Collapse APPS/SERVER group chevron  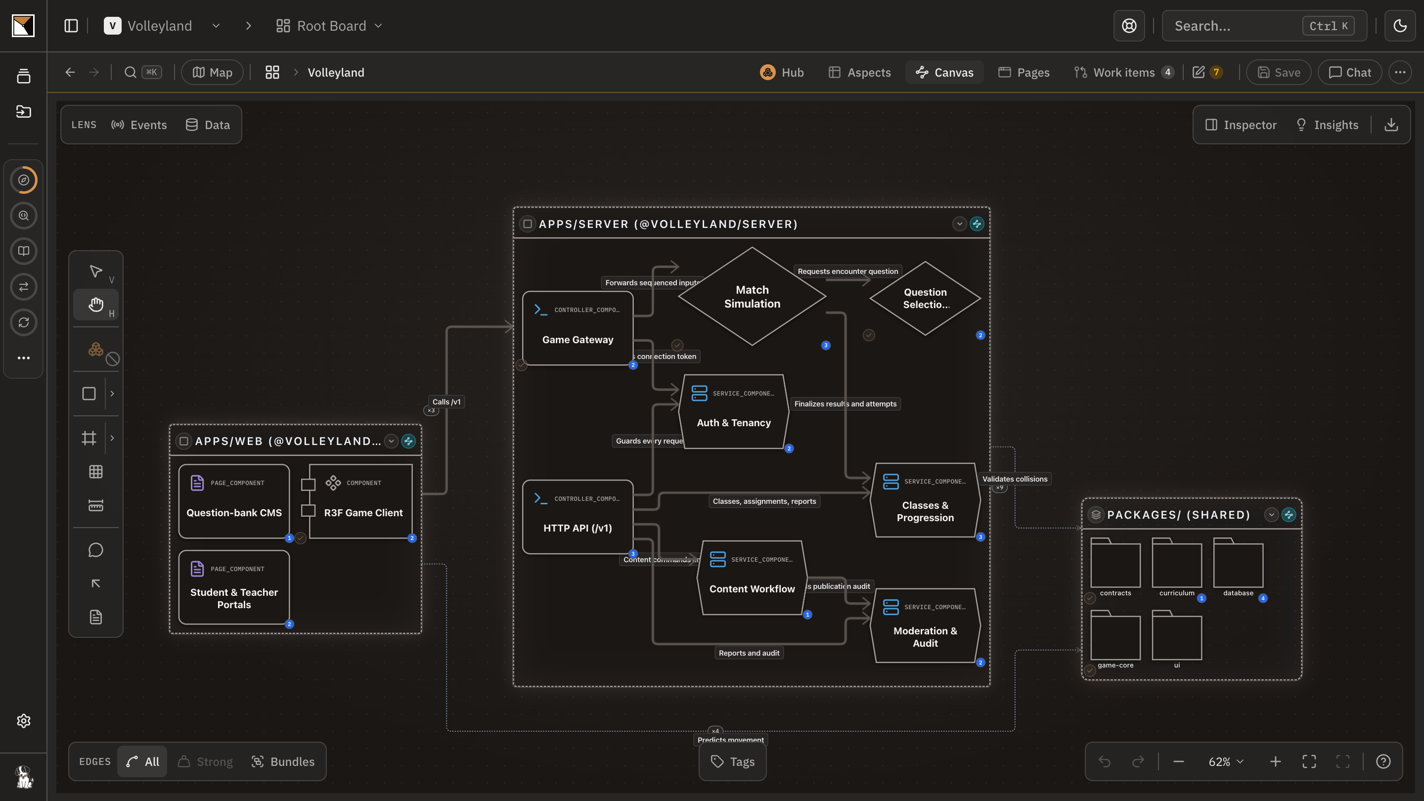point(959,224)
